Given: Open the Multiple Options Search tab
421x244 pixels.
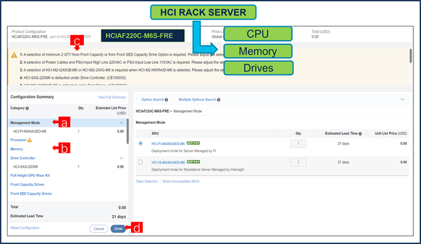Looking at the screenshot, I should (199, 99).
